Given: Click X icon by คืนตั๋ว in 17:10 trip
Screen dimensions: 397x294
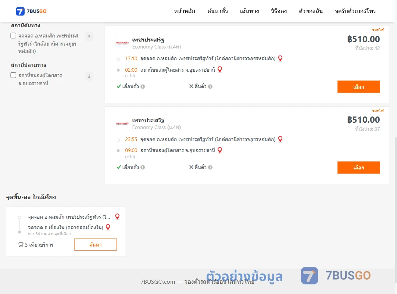Looking at the screenshot, I should coord(192,86).
